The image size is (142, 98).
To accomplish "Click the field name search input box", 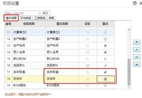I will point(22,13).
